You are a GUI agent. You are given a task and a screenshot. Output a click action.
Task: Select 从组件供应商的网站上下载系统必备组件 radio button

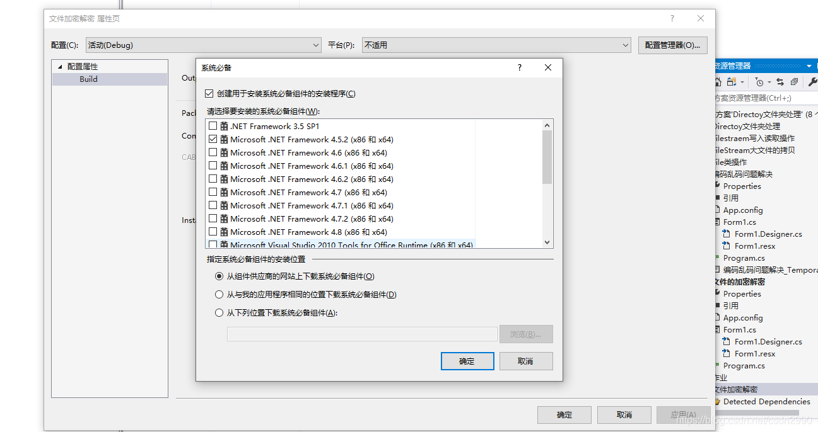(219, 276)
